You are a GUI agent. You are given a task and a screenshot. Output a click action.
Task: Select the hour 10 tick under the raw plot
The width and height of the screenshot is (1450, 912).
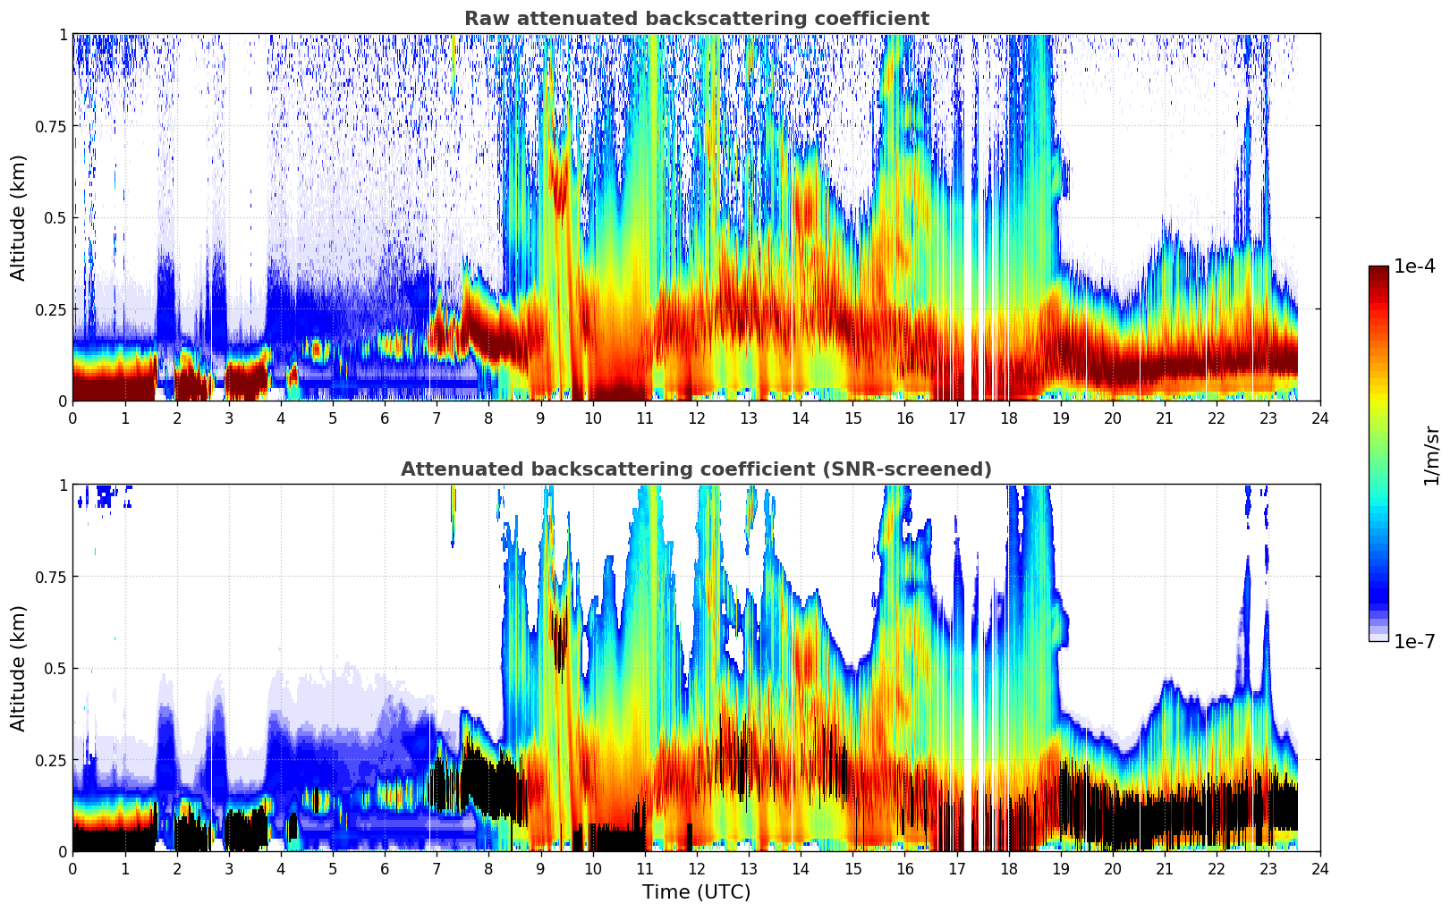point(592,418)
